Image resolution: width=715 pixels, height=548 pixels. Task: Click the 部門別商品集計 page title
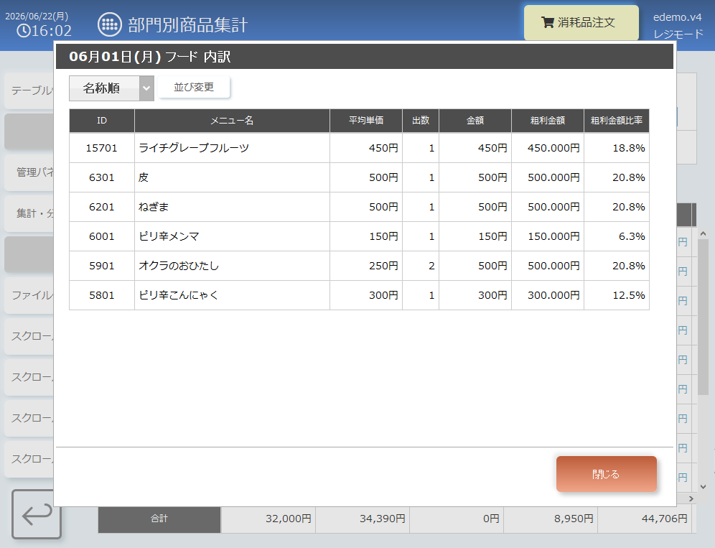coord(188,24)
